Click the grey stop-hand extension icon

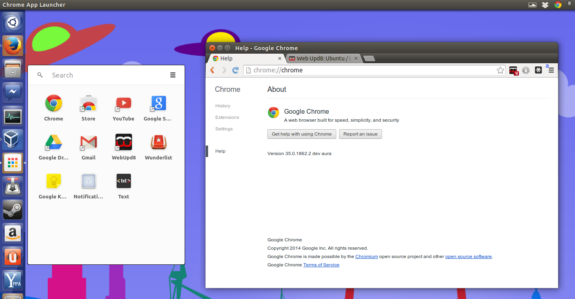click(x=526, y=70)
